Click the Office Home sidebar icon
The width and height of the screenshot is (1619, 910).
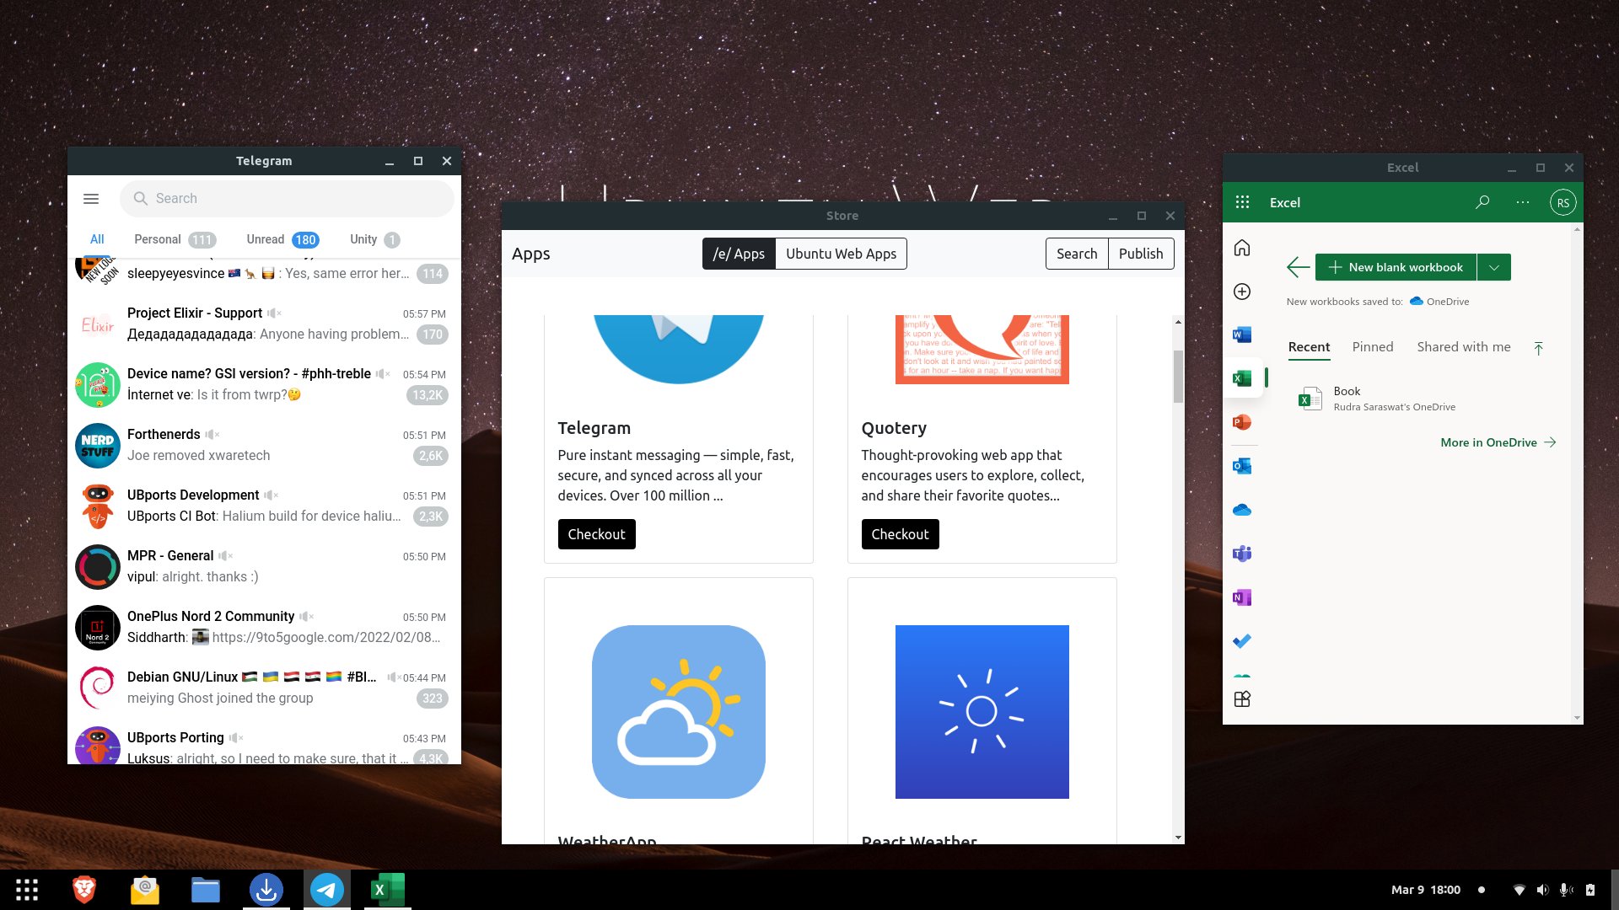pos(1242,248)
